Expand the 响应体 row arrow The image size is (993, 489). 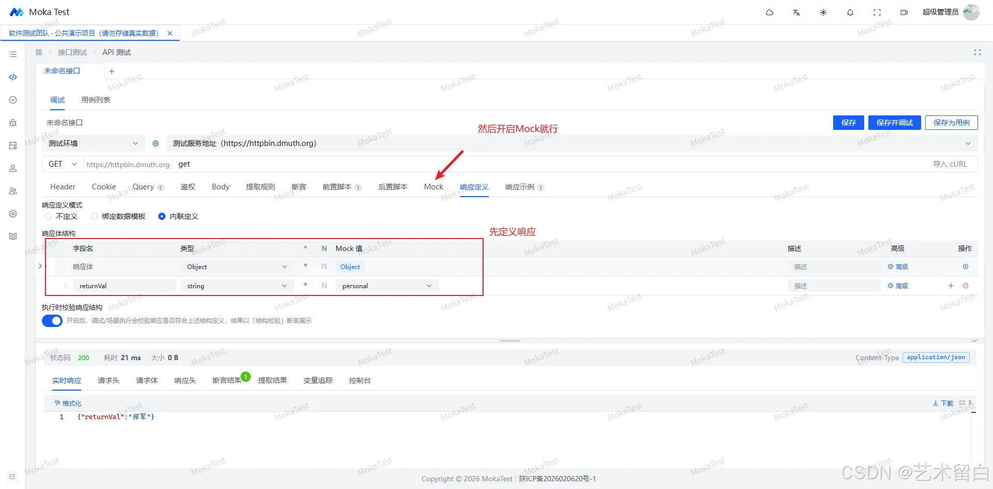click(x=40, y=266)
